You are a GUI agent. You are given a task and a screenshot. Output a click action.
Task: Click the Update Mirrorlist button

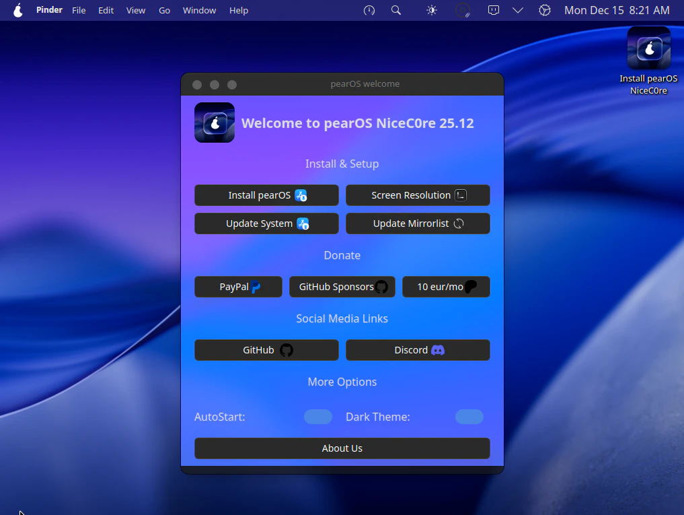(418, 224)
